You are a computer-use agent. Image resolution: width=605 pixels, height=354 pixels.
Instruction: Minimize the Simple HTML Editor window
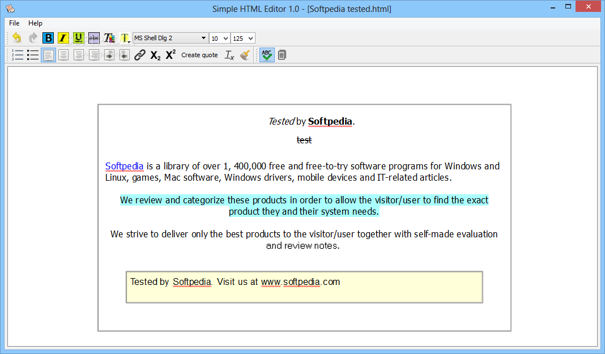553,7
